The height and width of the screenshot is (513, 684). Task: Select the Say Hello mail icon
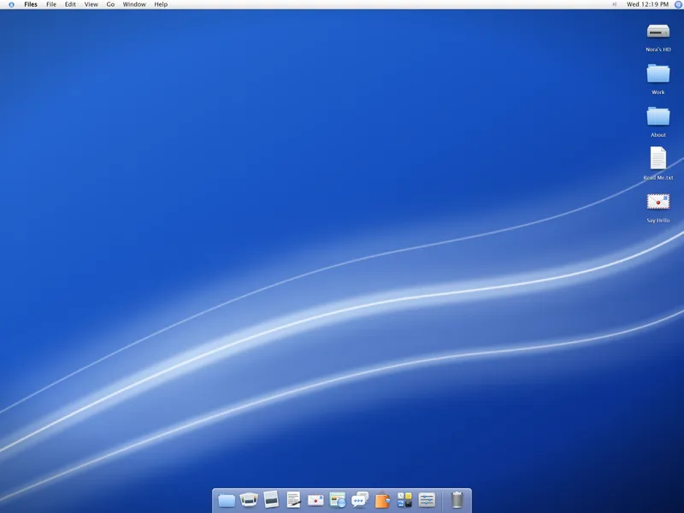pyautogui.click(x=657, y=202)
